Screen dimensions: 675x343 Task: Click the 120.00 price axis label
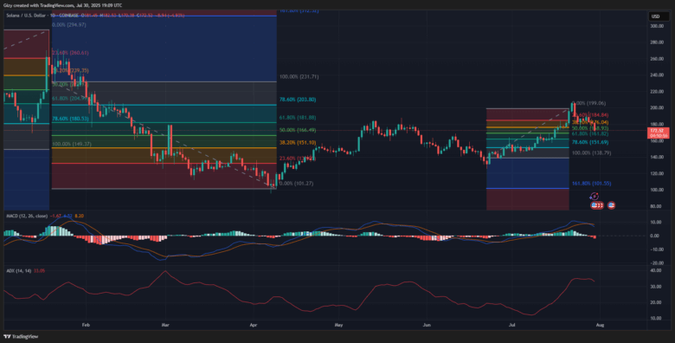tap(657, 173)
